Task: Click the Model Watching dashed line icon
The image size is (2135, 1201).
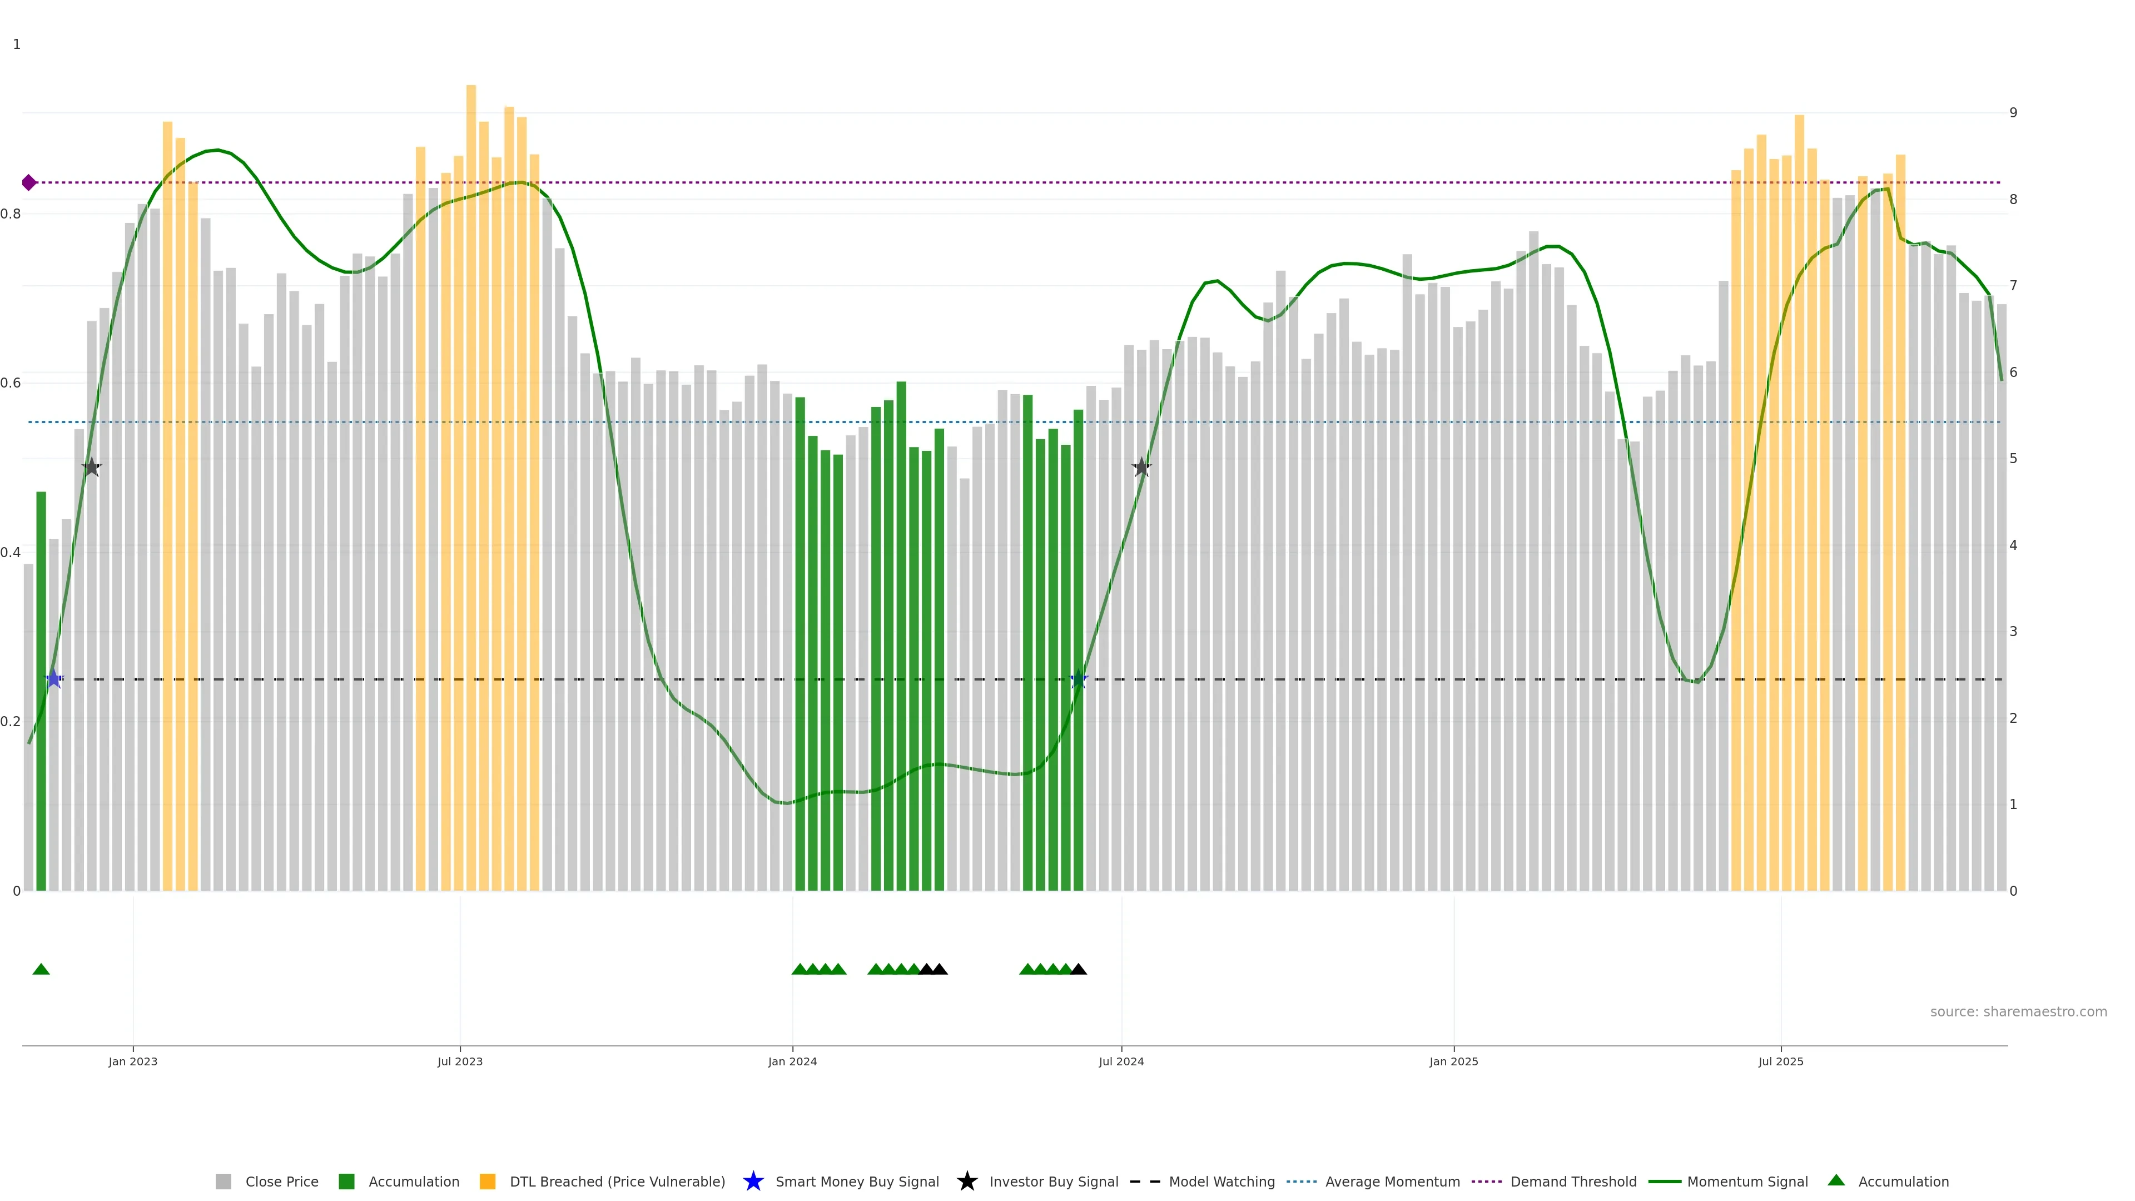Action: 1145,1181
